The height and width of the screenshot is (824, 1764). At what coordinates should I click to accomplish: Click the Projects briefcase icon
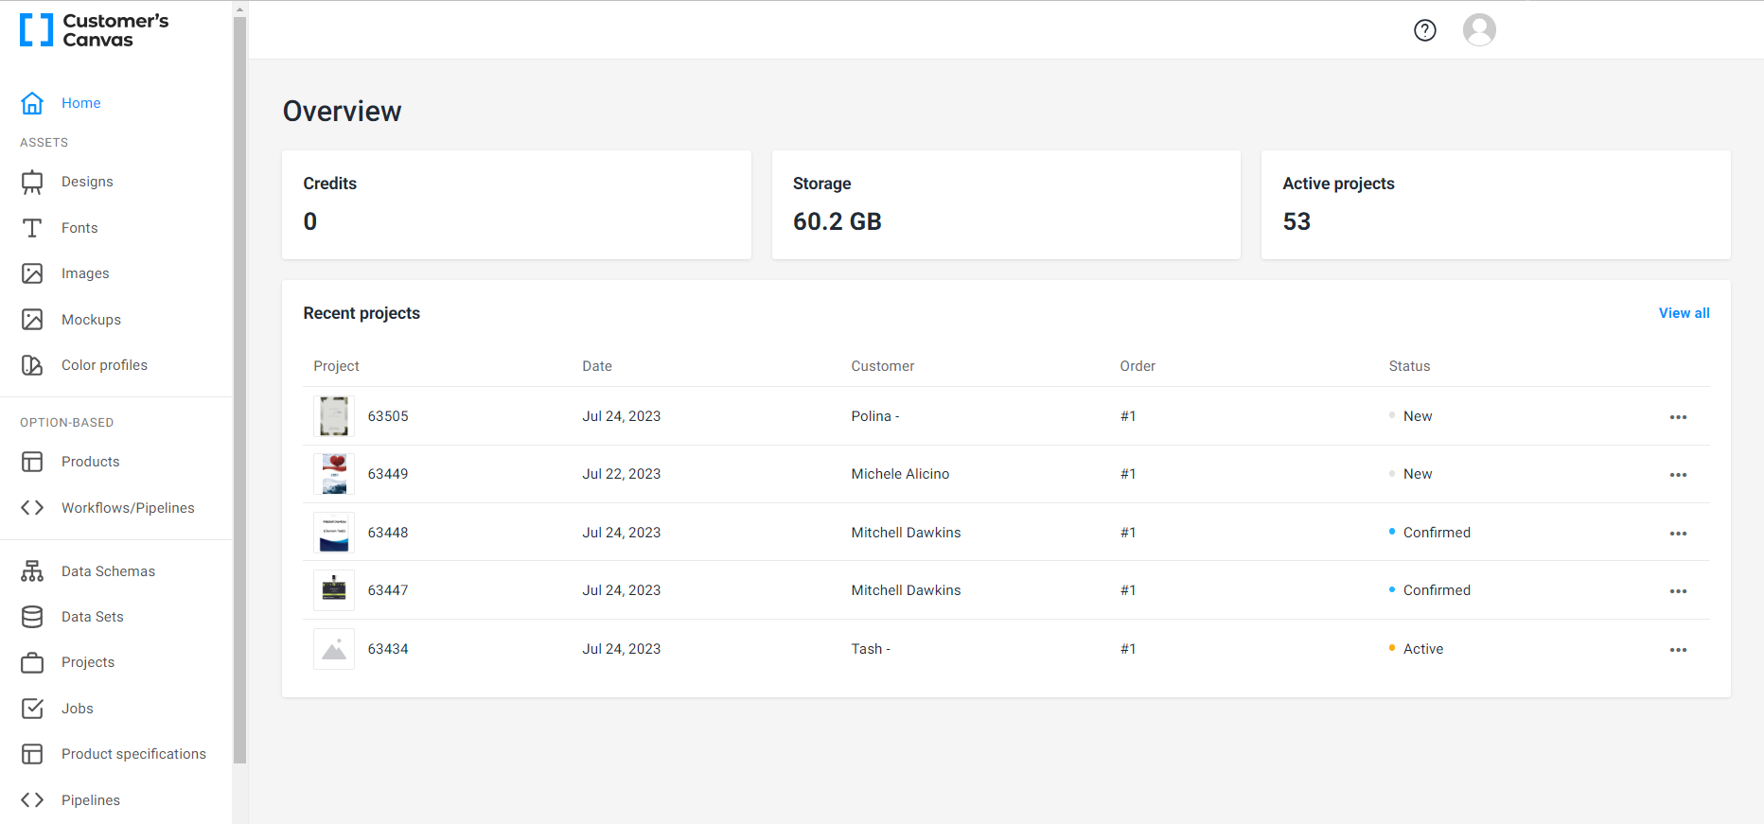(x=32, y=662)
